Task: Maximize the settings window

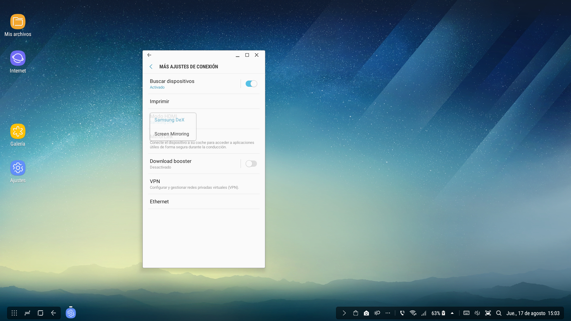Action: coord(247,55)
